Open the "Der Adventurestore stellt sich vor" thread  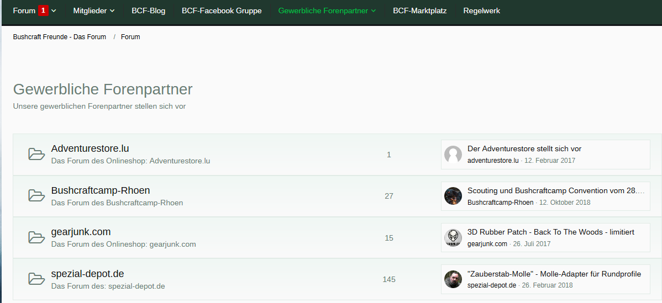pyautogui.click(x=524, y=148)
